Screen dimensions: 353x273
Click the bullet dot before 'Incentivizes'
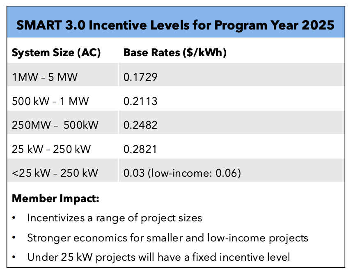pos(14,218)
